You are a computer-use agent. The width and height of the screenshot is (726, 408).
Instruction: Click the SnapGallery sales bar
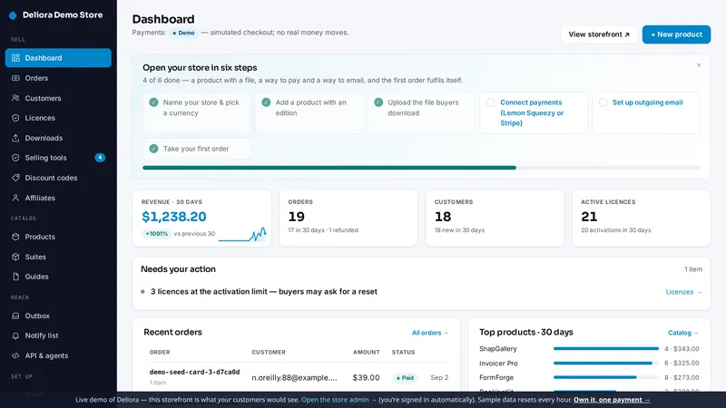pos(606,349)
